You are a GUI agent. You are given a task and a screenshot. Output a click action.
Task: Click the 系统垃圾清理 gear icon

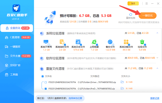coord(42,34)
